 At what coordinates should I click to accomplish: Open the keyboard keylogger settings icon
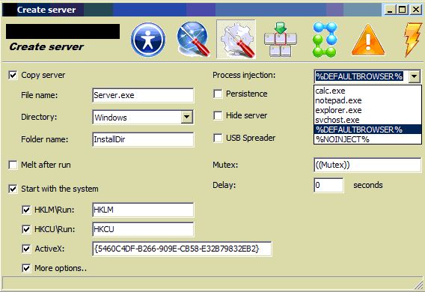281,40
